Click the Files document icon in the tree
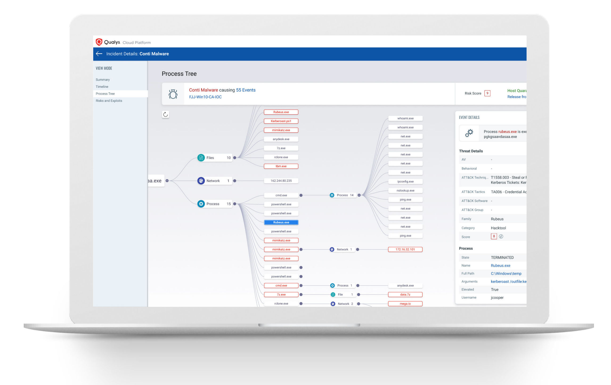Image resolution: width=611 pixels, height=385 pixels. tap(201, 157)
